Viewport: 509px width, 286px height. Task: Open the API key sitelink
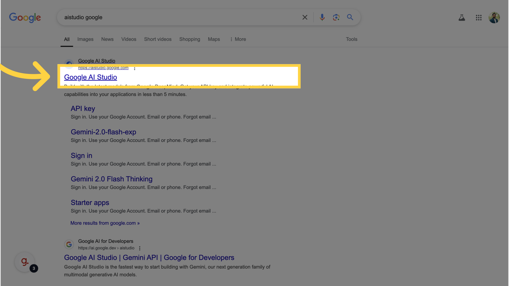pos(83,109)
